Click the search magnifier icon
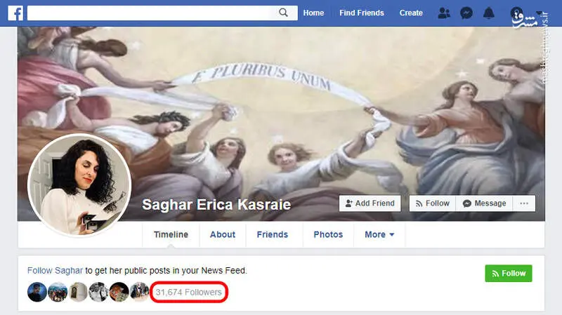This screenshot has width=562, height=315. pos(283,13)
